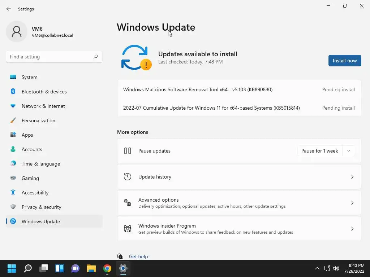Open Gaming settings

(54, 178)
